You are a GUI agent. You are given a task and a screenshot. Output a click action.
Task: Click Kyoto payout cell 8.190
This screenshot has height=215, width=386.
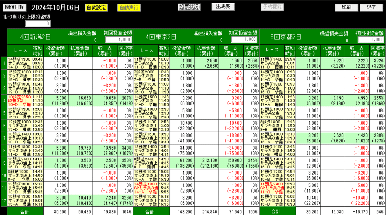point(333,100)
